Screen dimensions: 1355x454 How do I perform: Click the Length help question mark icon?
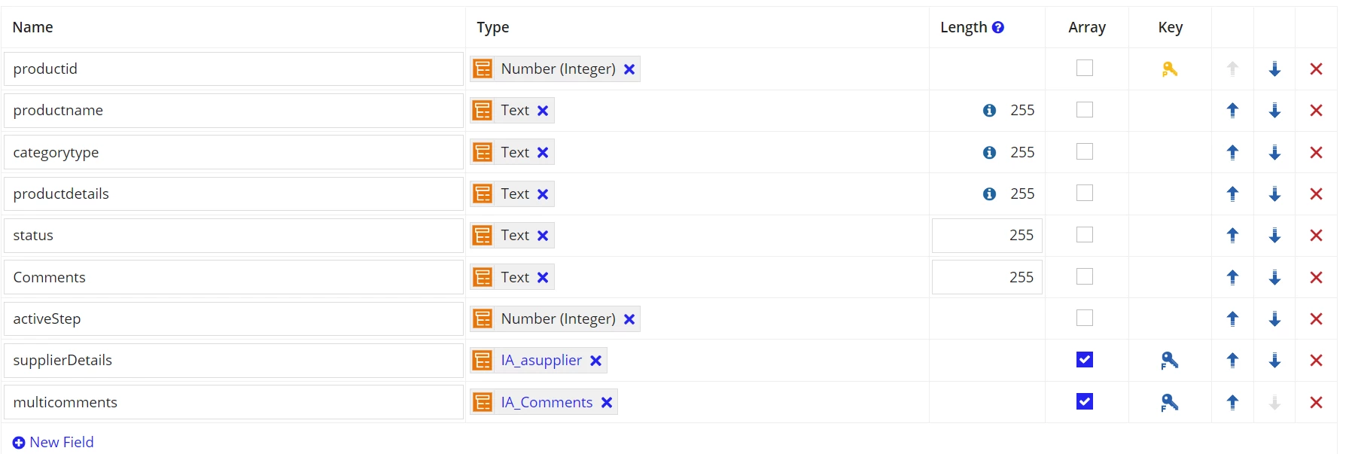pyautogui.click(x=998, y=27)
